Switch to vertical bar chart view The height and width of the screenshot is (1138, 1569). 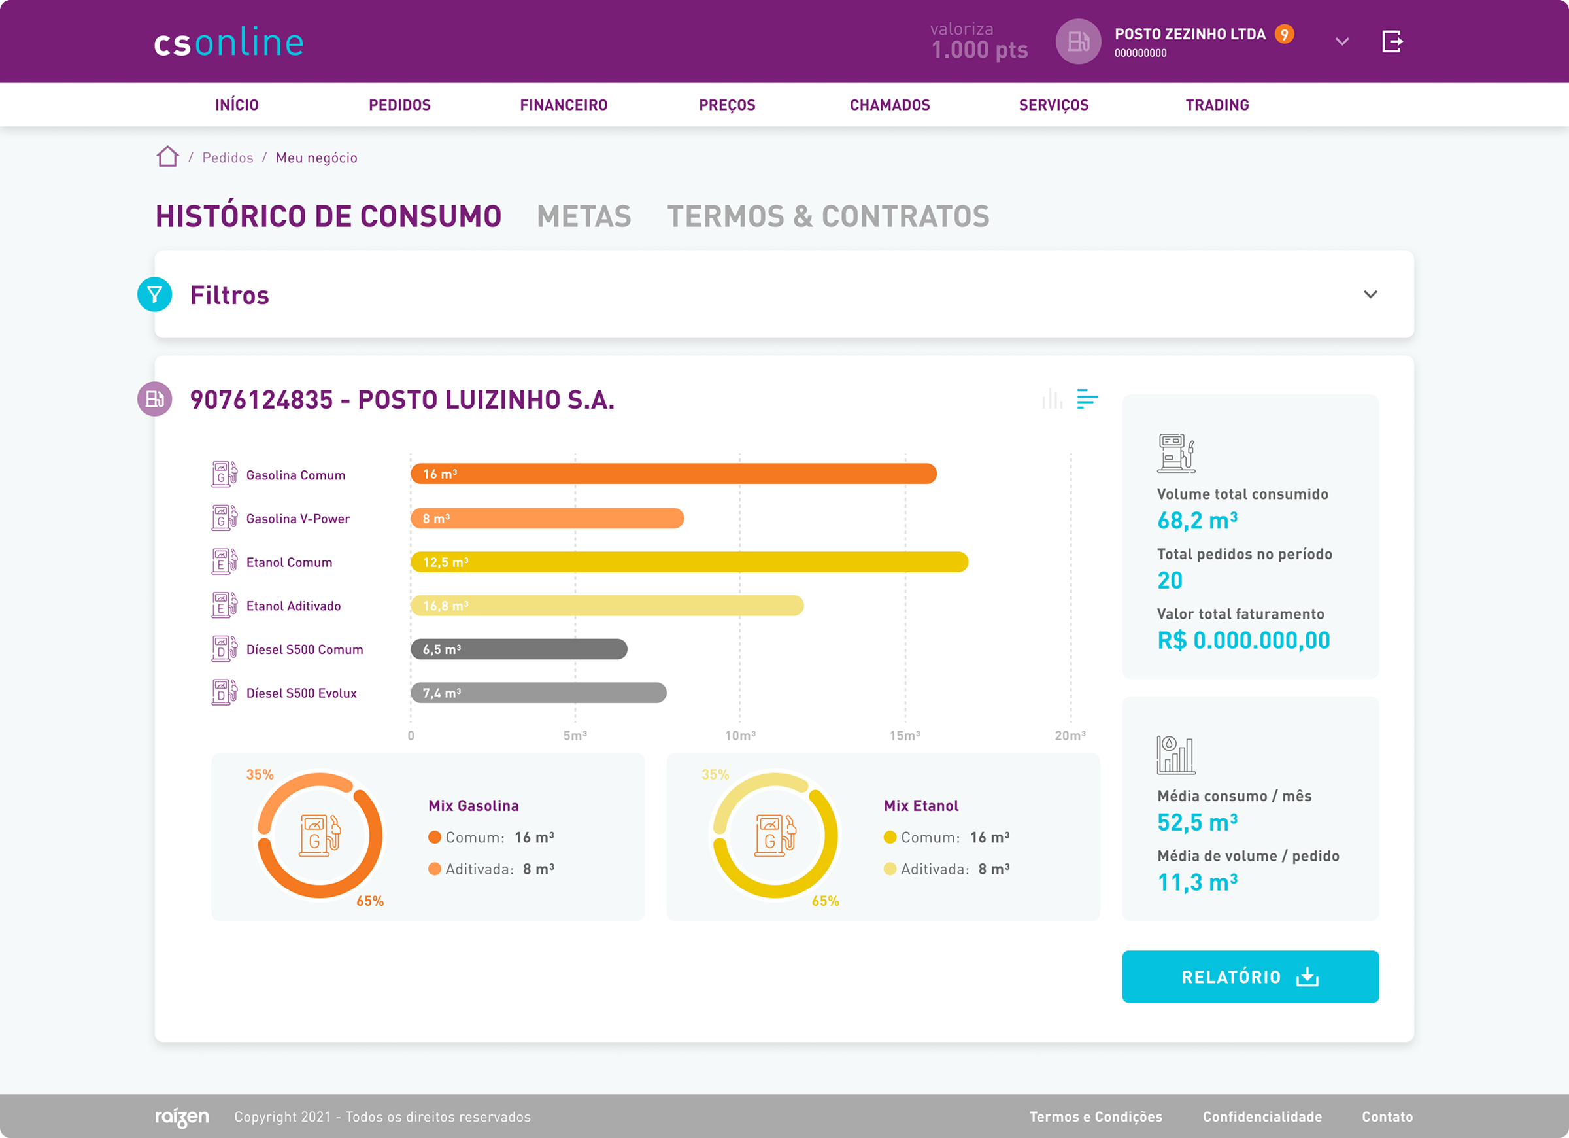point(1051,400)
